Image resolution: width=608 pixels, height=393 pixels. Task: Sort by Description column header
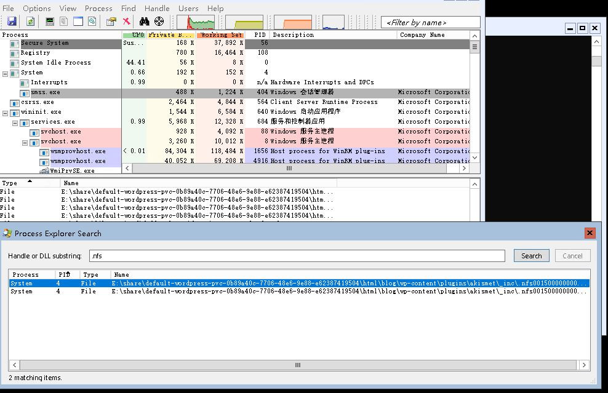[334, 35]
